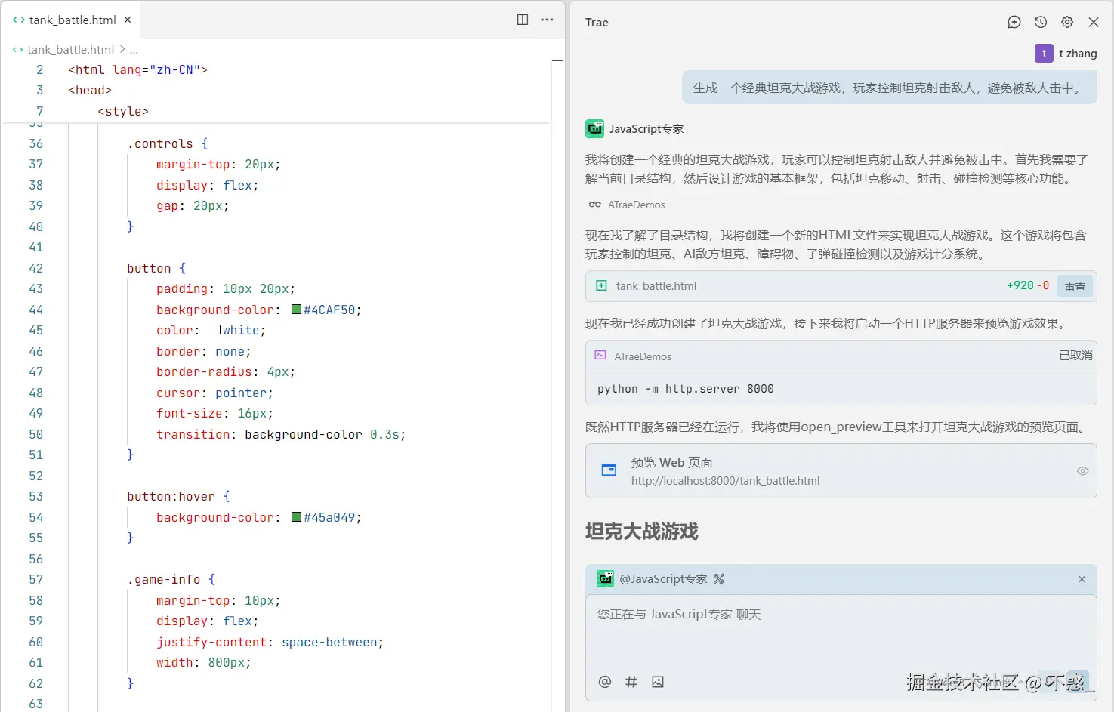The width and height of the screenshot is (1114, 712).
Task: Start a new chat in Trae panel
Action: pos(1014,23)
